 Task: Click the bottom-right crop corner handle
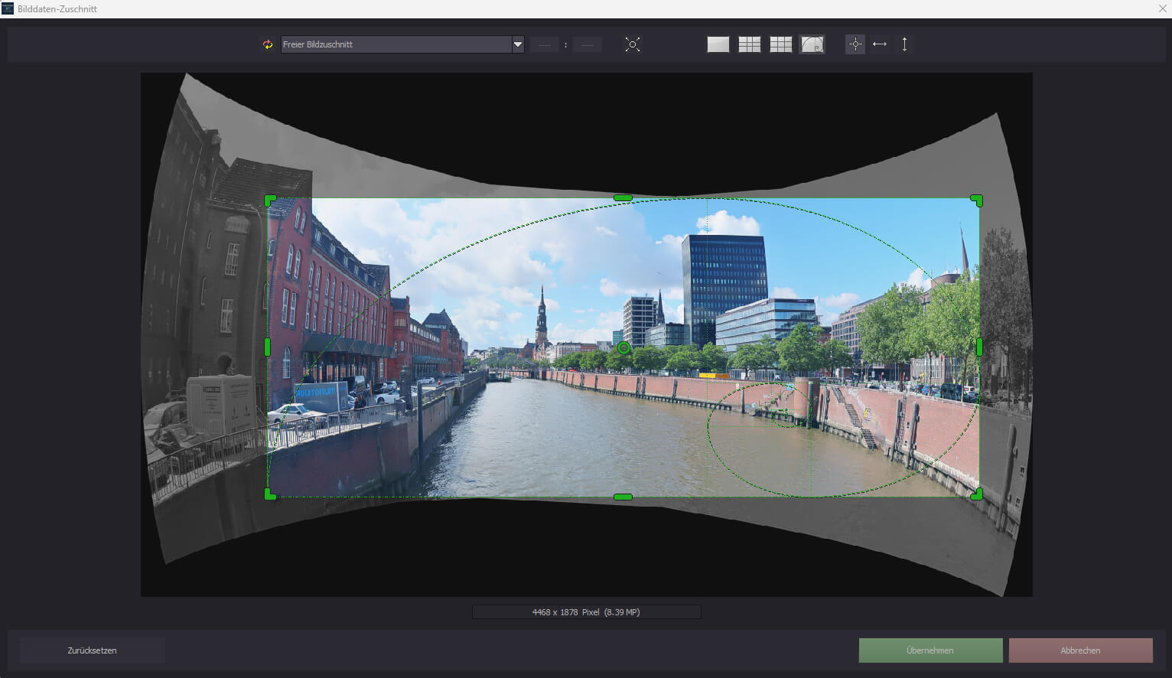click(977, 494)
